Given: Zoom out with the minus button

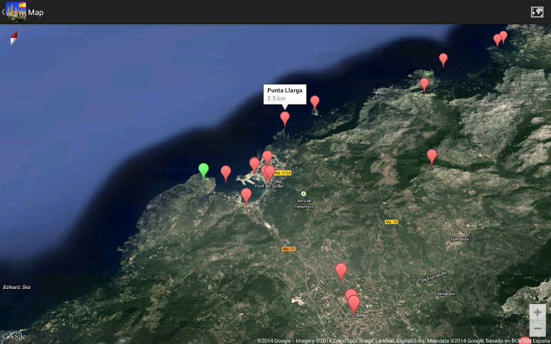Looking at the screenshot, I should [537, 329].
